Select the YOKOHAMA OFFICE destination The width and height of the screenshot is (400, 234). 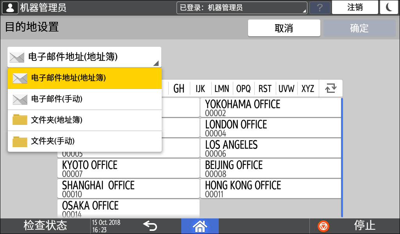[270, 108]
